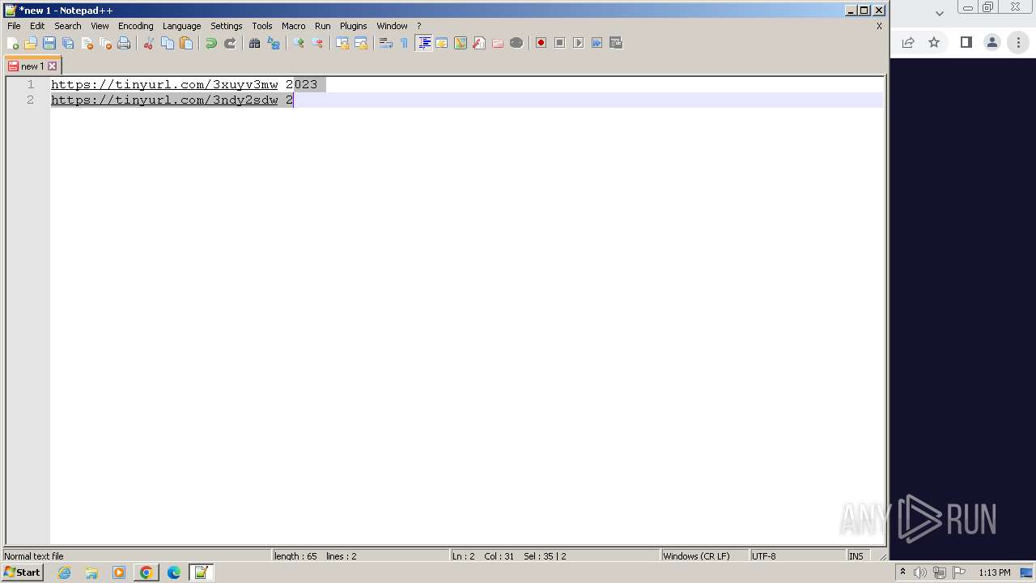1036x583 pixels.
Task: Open the Run menu
Action: [x=322, y=26]
